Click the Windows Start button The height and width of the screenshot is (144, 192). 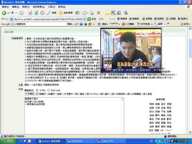coord(8,141)
